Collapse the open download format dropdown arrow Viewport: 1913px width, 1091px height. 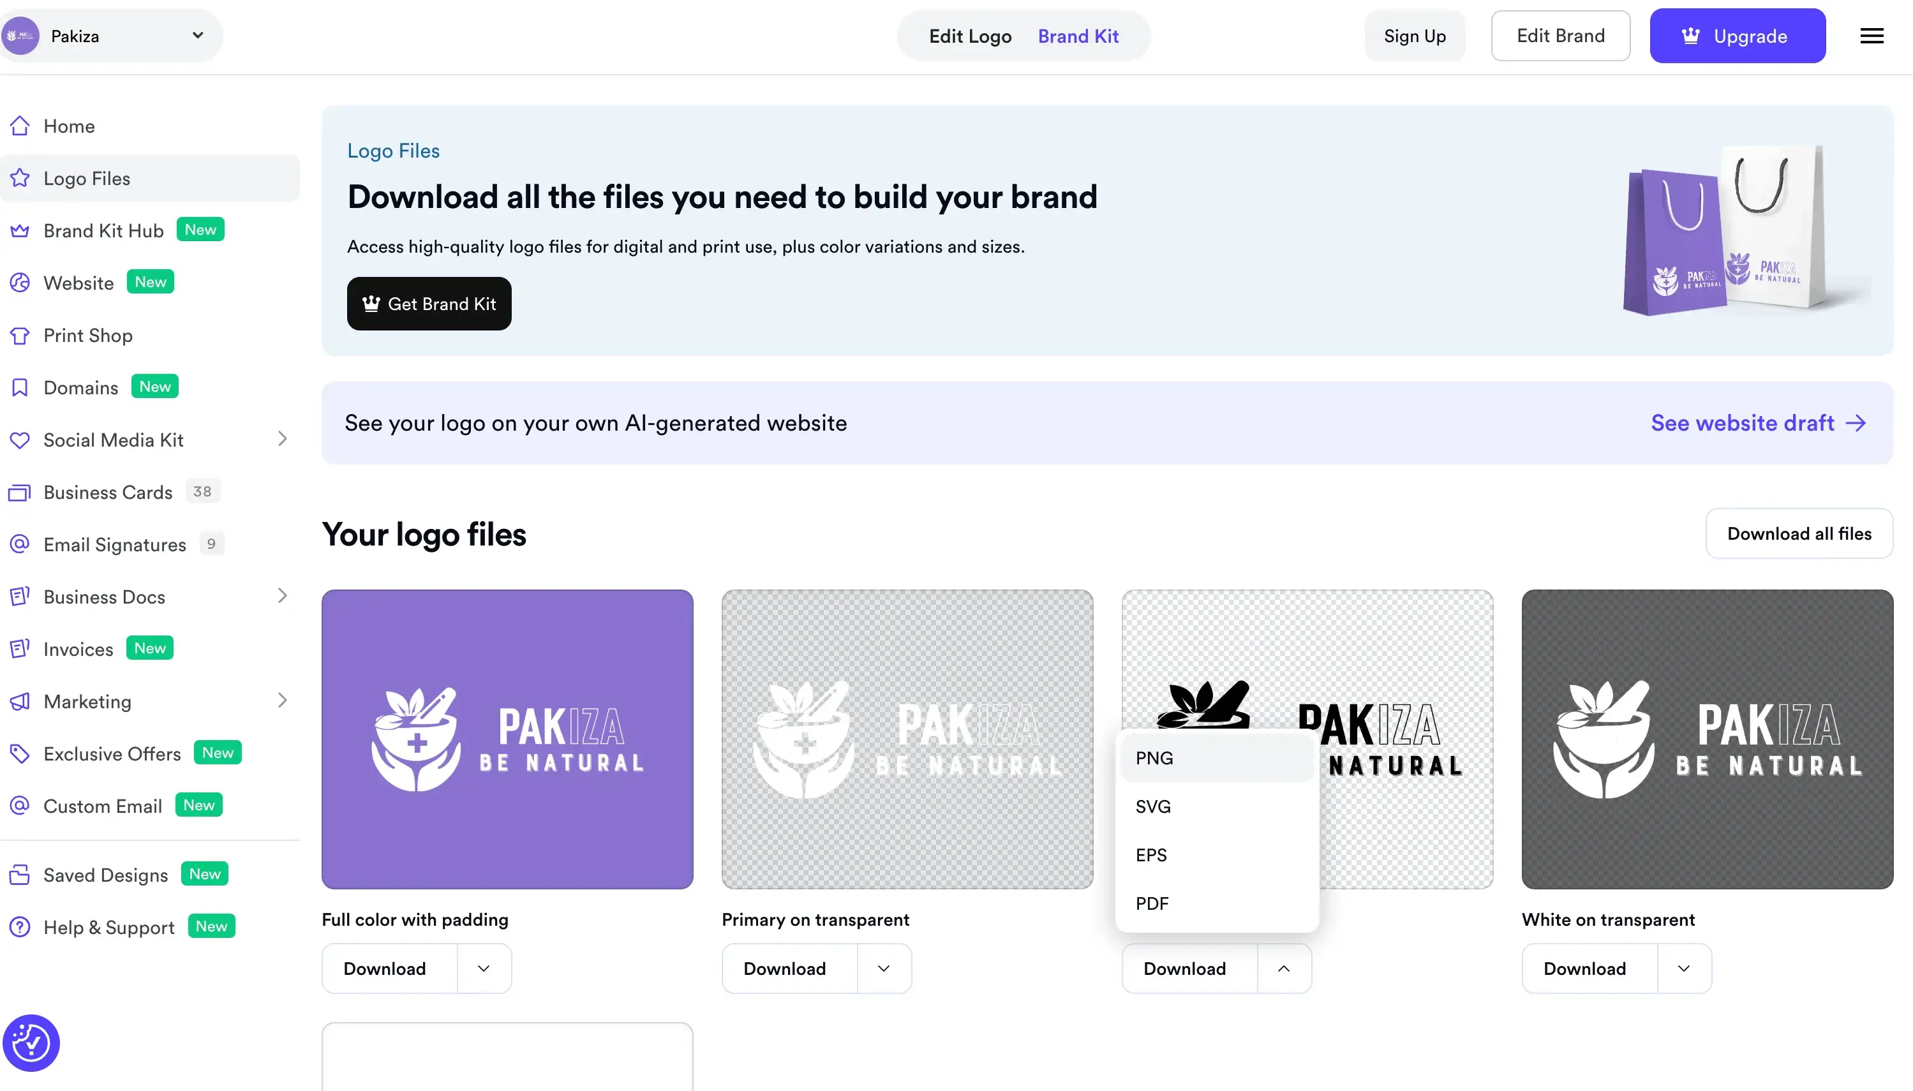[1284, 968]
